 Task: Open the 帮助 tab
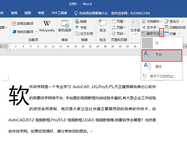click(41, 13)
